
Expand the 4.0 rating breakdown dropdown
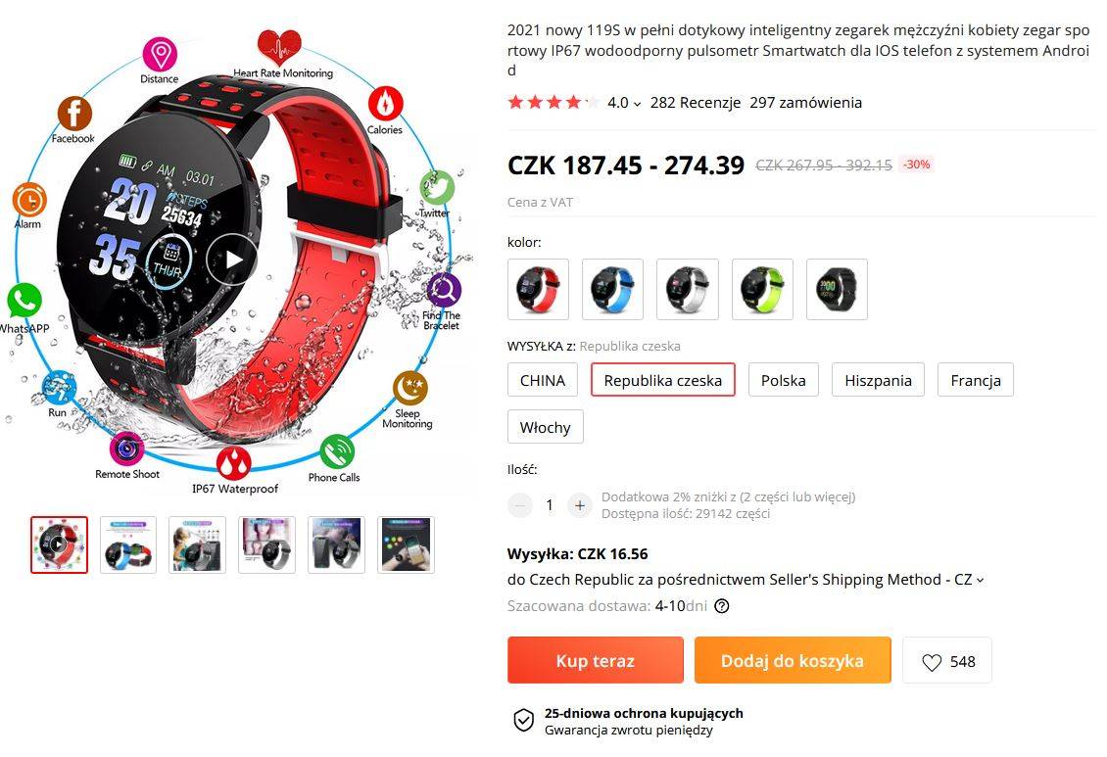[624, 103]
